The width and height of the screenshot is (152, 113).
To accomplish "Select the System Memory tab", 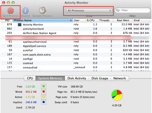I will click(50, 78).
